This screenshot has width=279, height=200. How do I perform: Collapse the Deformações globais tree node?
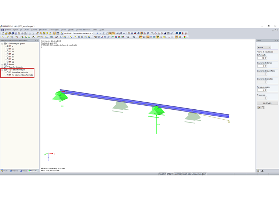tap(2, 44)
